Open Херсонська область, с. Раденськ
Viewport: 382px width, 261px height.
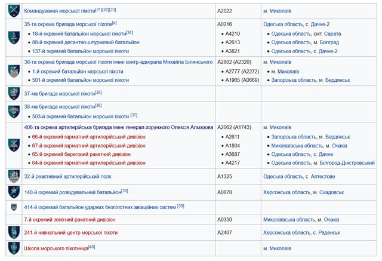(301, 233)
